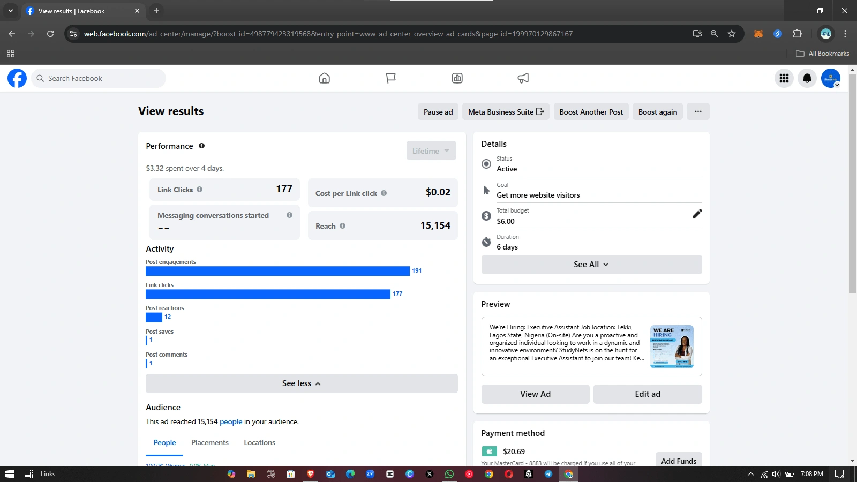Open the Home icon in Facebook navigation
The width and height of the screenshot is (857, 482).
[x=325, y=78]
